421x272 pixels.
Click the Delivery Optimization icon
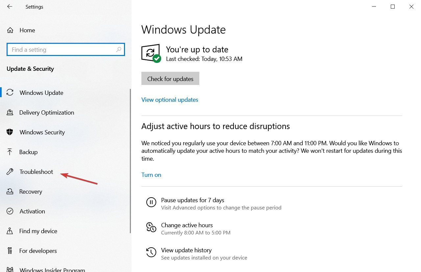click(10, 112)
